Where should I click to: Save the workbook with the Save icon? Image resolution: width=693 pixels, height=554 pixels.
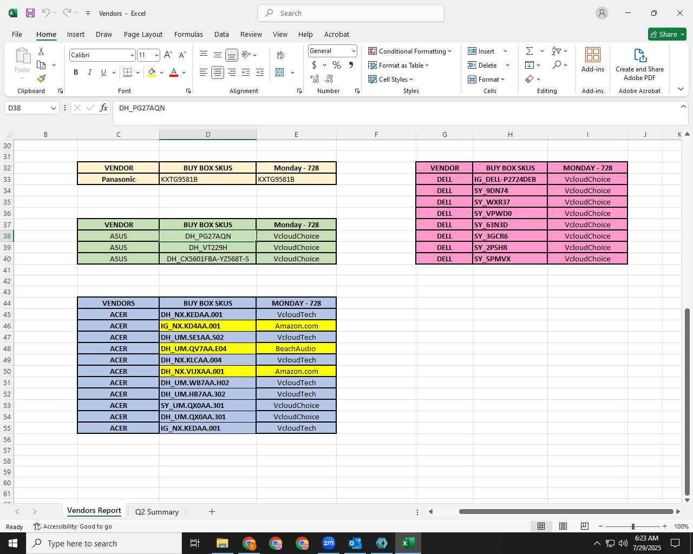[x=30, y=13]
